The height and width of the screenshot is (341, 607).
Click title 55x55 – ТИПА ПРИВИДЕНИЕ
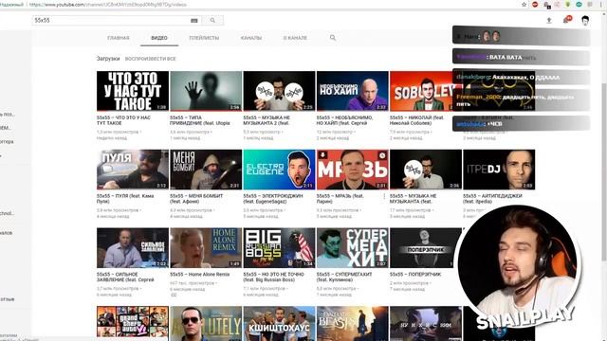point(200,120)
